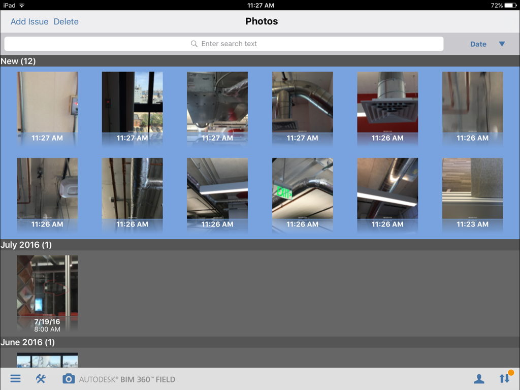This screenshot has height=390, width=520.
Task: Tap the sync icon with the orange badge
Action: point(504,378)
